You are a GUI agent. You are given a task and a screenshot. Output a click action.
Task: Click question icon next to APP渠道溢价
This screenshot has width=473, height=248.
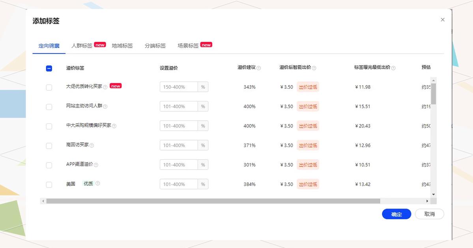(x=96, y=165)
